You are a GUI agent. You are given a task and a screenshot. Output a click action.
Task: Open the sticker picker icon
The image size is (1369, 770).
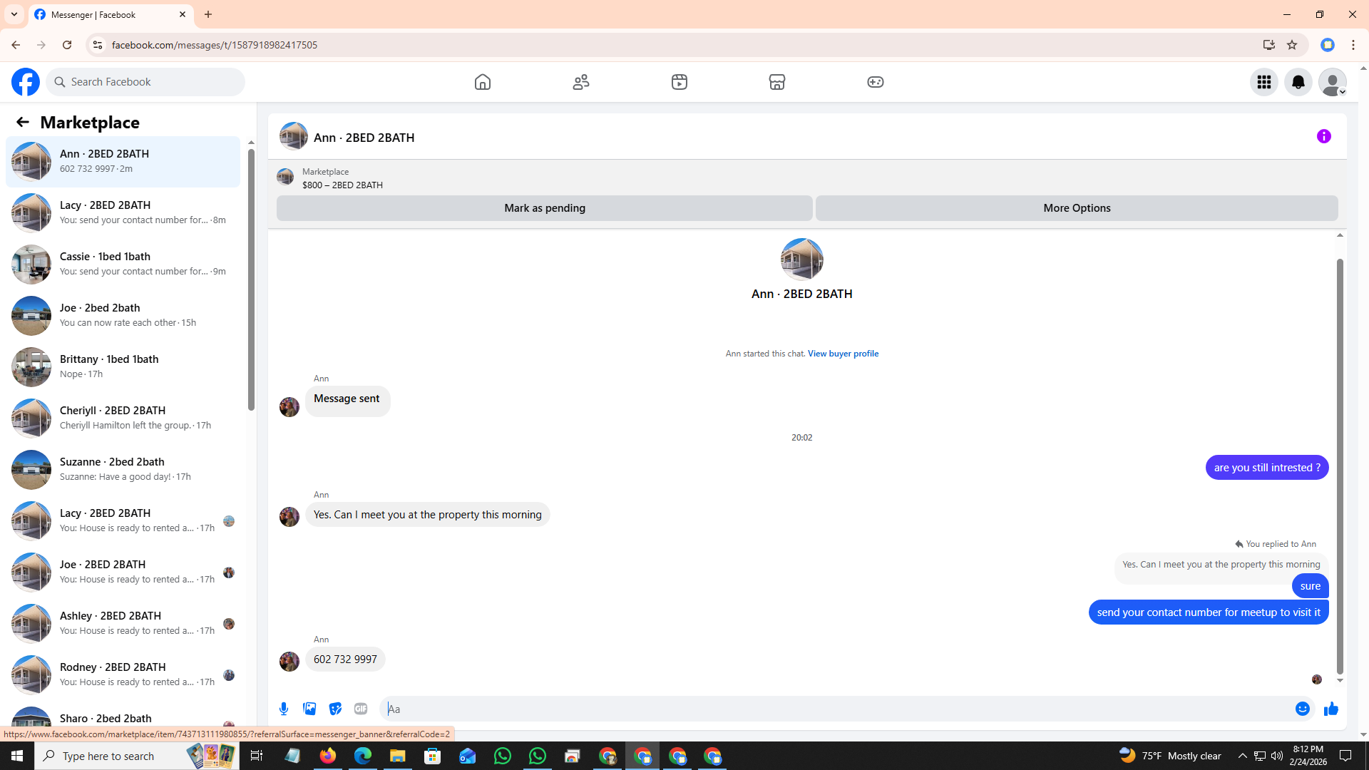click(335, 709)
